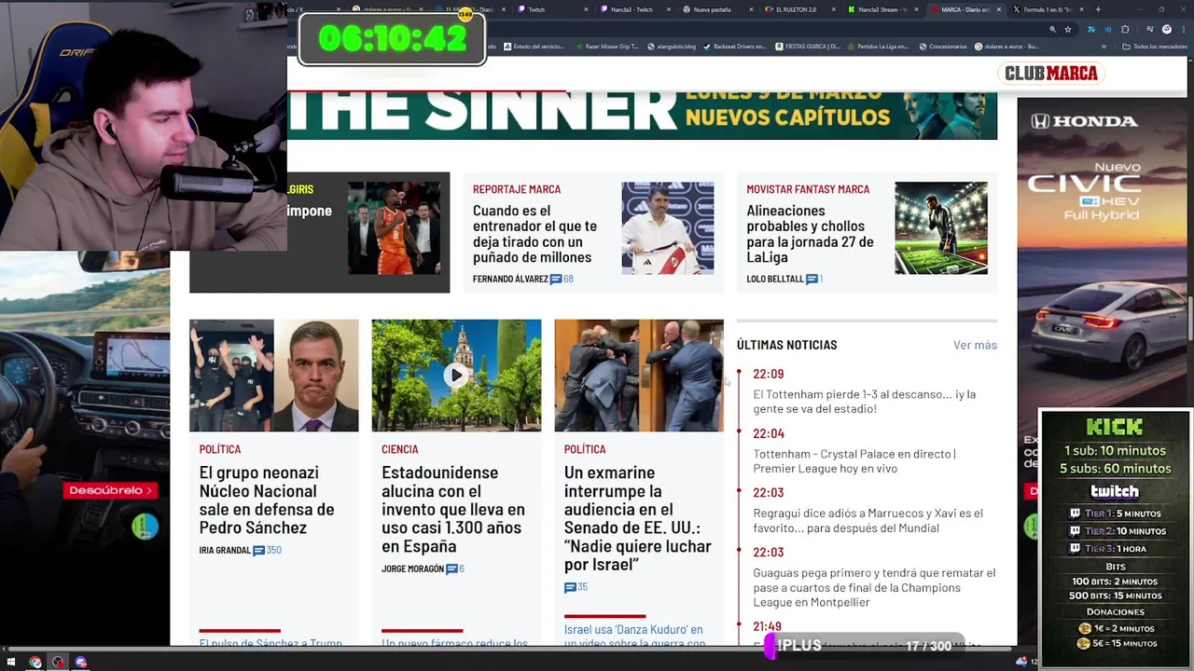Open comments icon beside Fernando Álvarez

click(x=556, y=279)
